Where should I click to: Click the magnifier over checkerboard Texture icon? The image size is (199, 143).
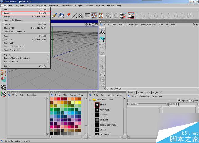click(x=102, y=32)
